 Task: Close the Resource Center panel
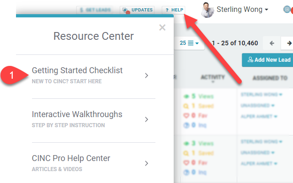tap(162, 28)
